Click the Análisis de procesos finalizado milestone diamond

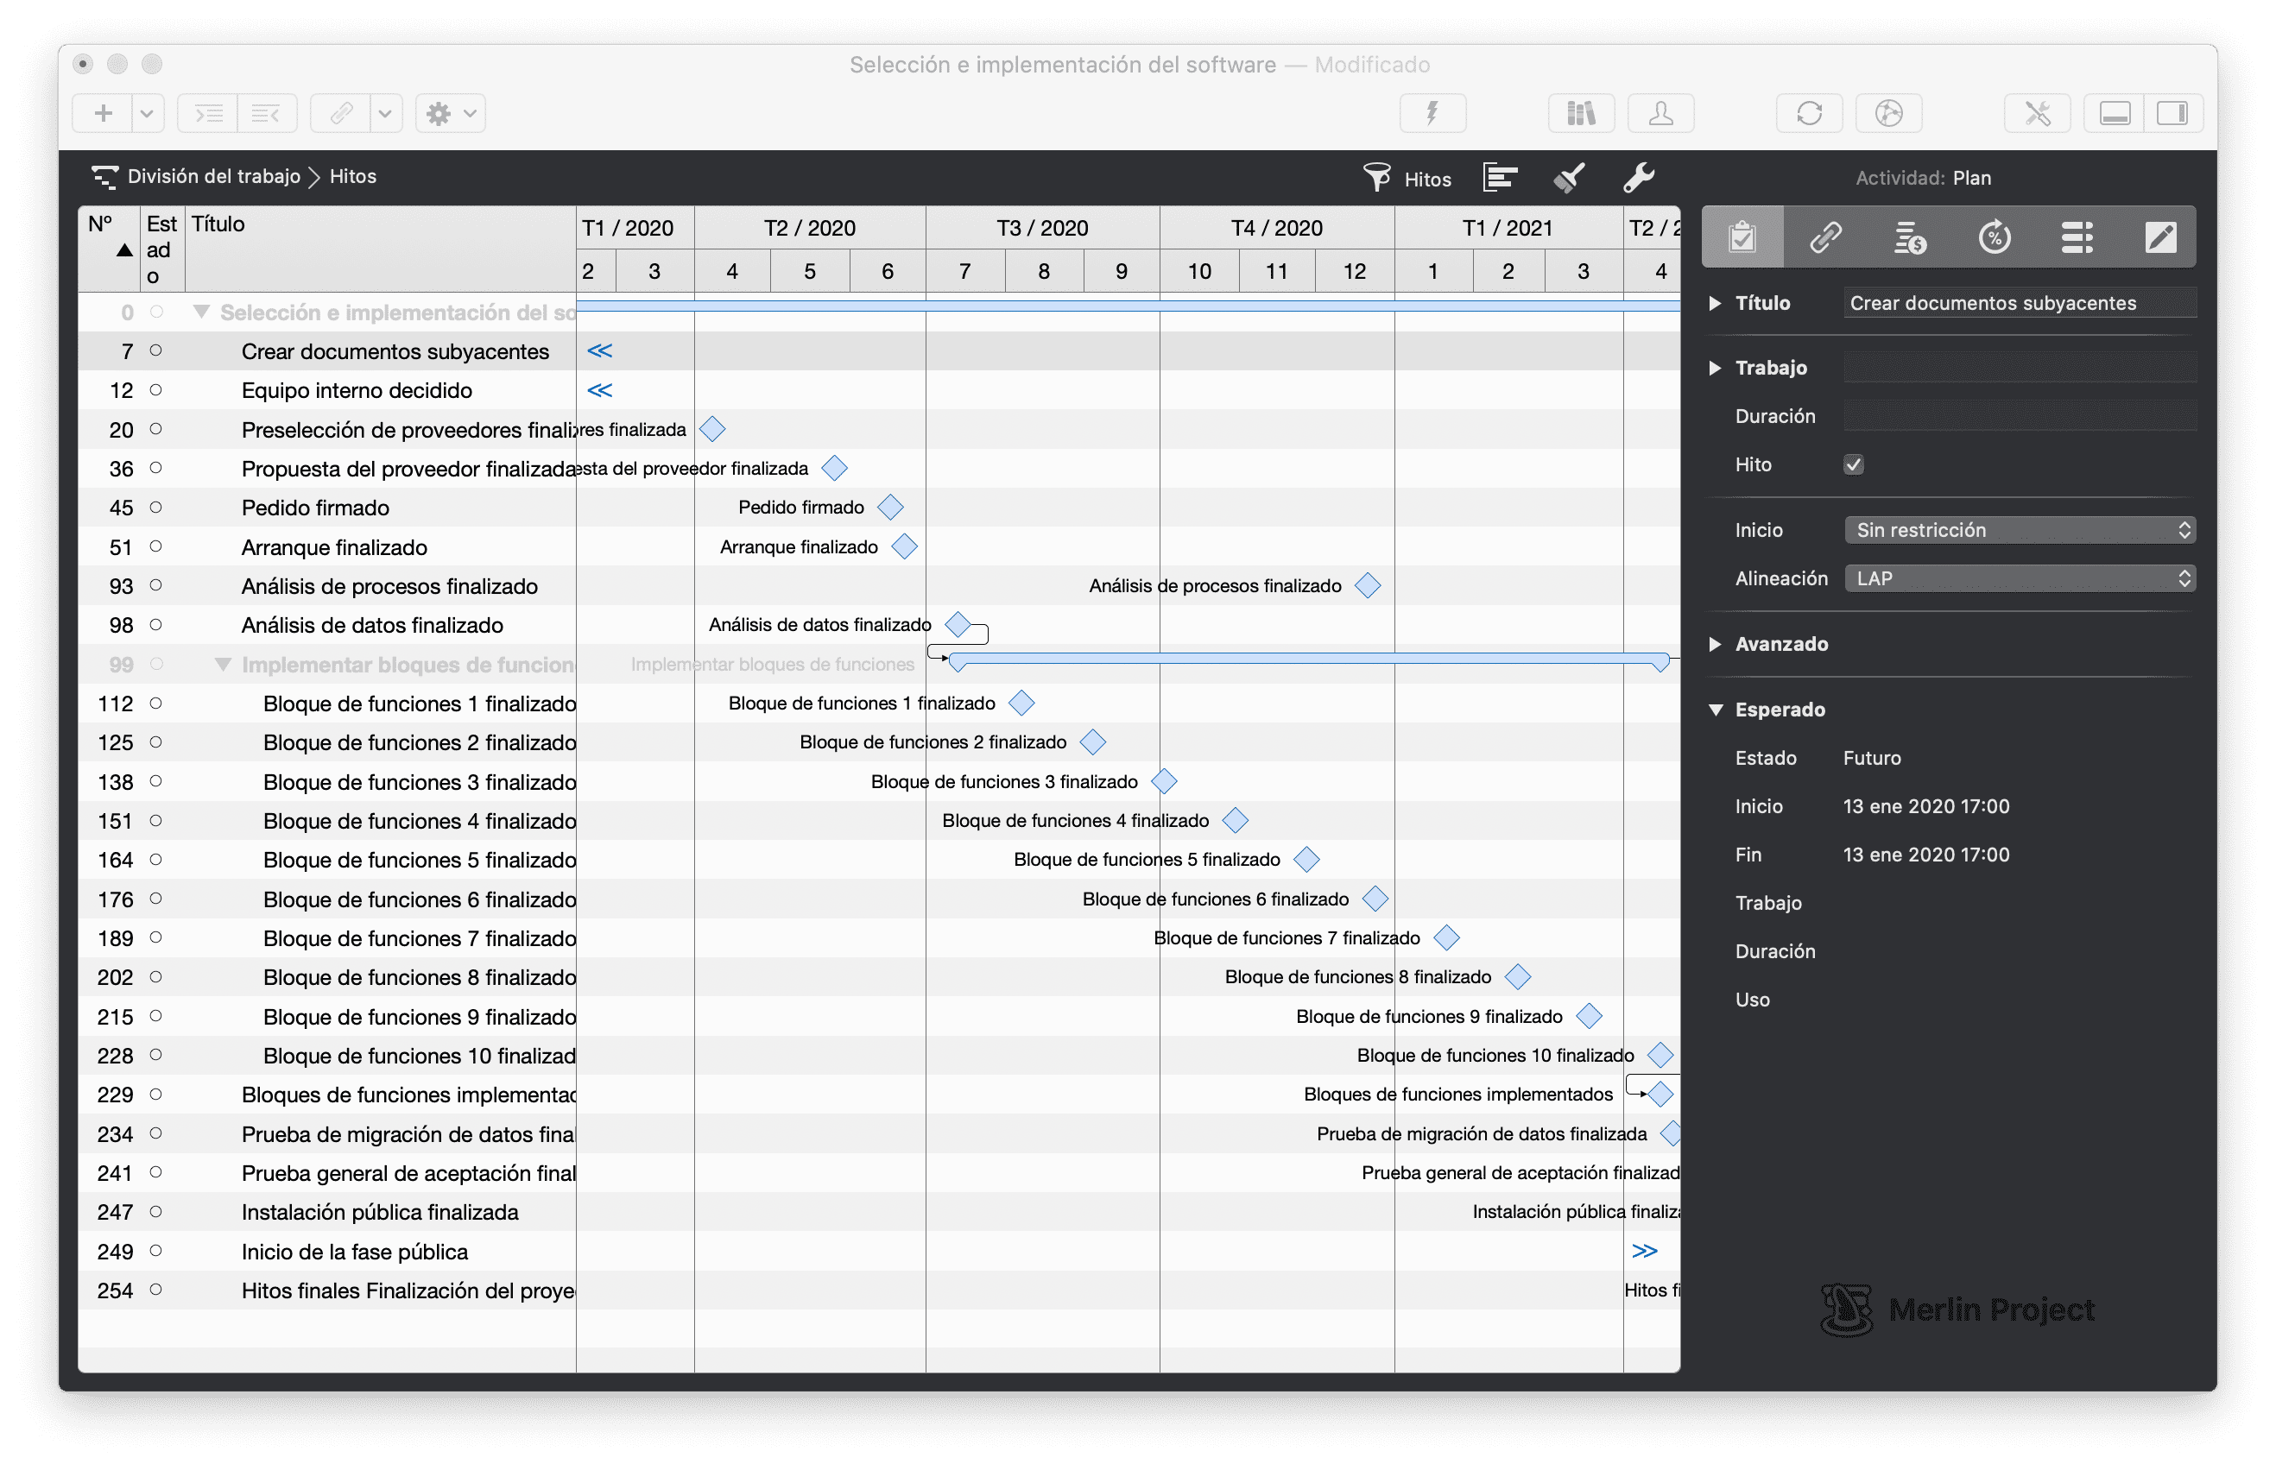[x=1367, y=585]
